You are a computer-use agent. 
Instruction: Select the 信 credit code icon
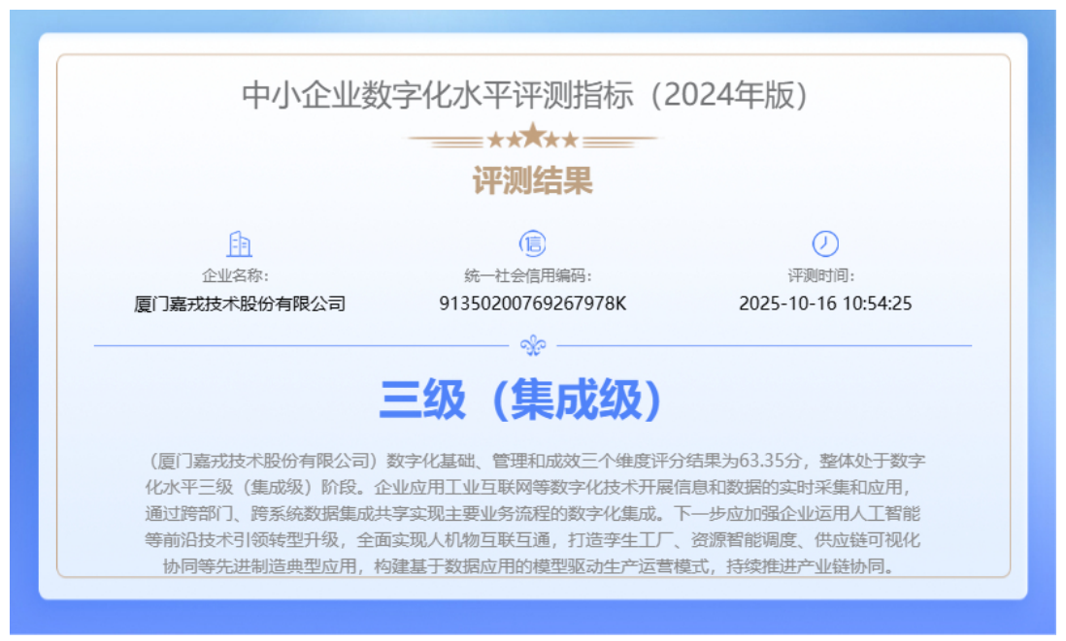pos(532,243)
